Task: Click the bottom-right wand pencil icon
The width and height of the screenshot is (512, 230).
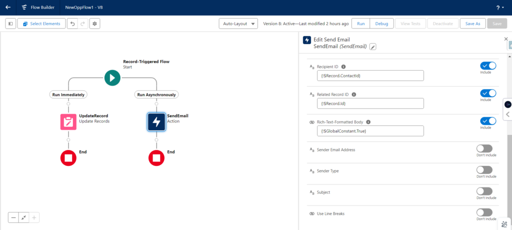Action: [x=504, y=224]
